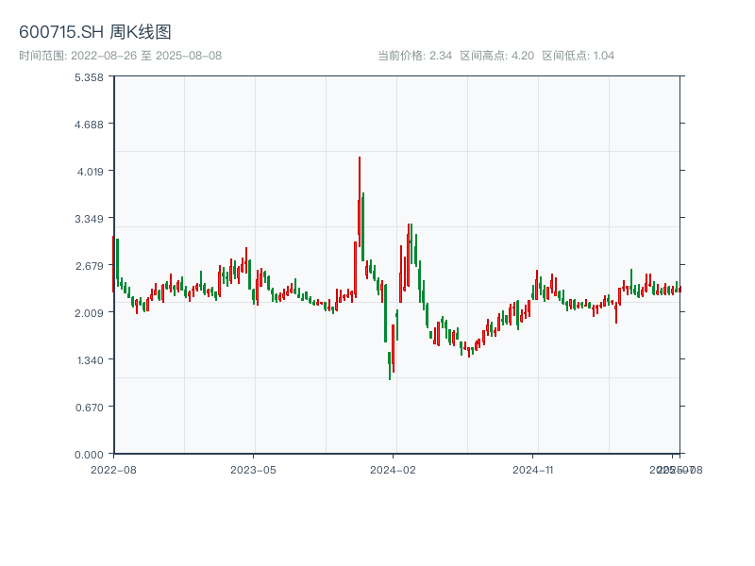Click the 4.688 y-axis price label
755x566 pixels.
pos(88,124)
